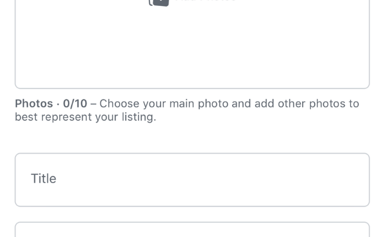Click the bold "Photos · 0/10" counter
The image size is (385, 237).
51,104
